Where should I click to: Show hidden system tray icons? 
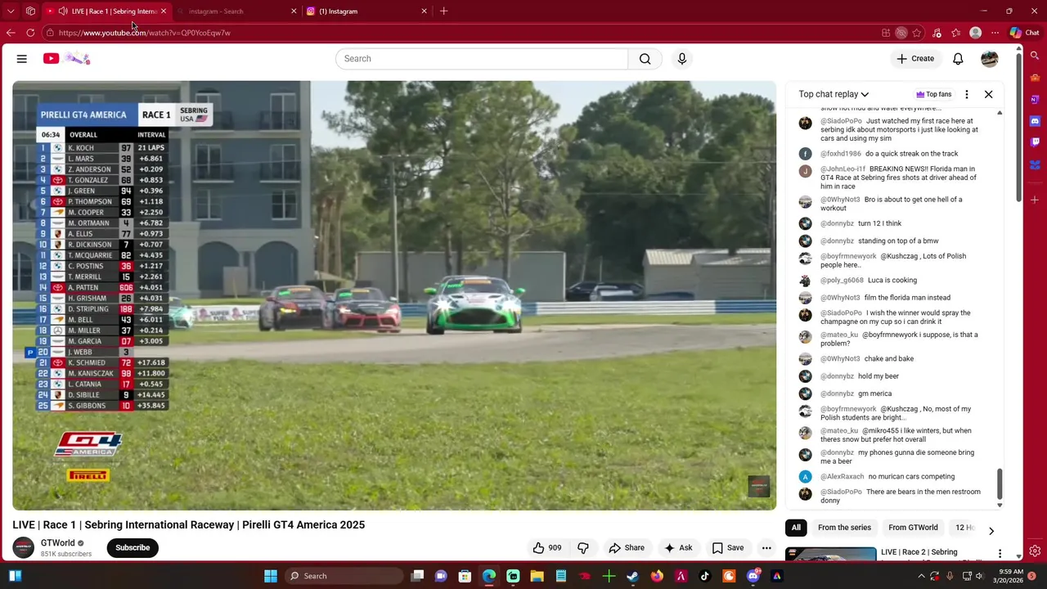921,576
